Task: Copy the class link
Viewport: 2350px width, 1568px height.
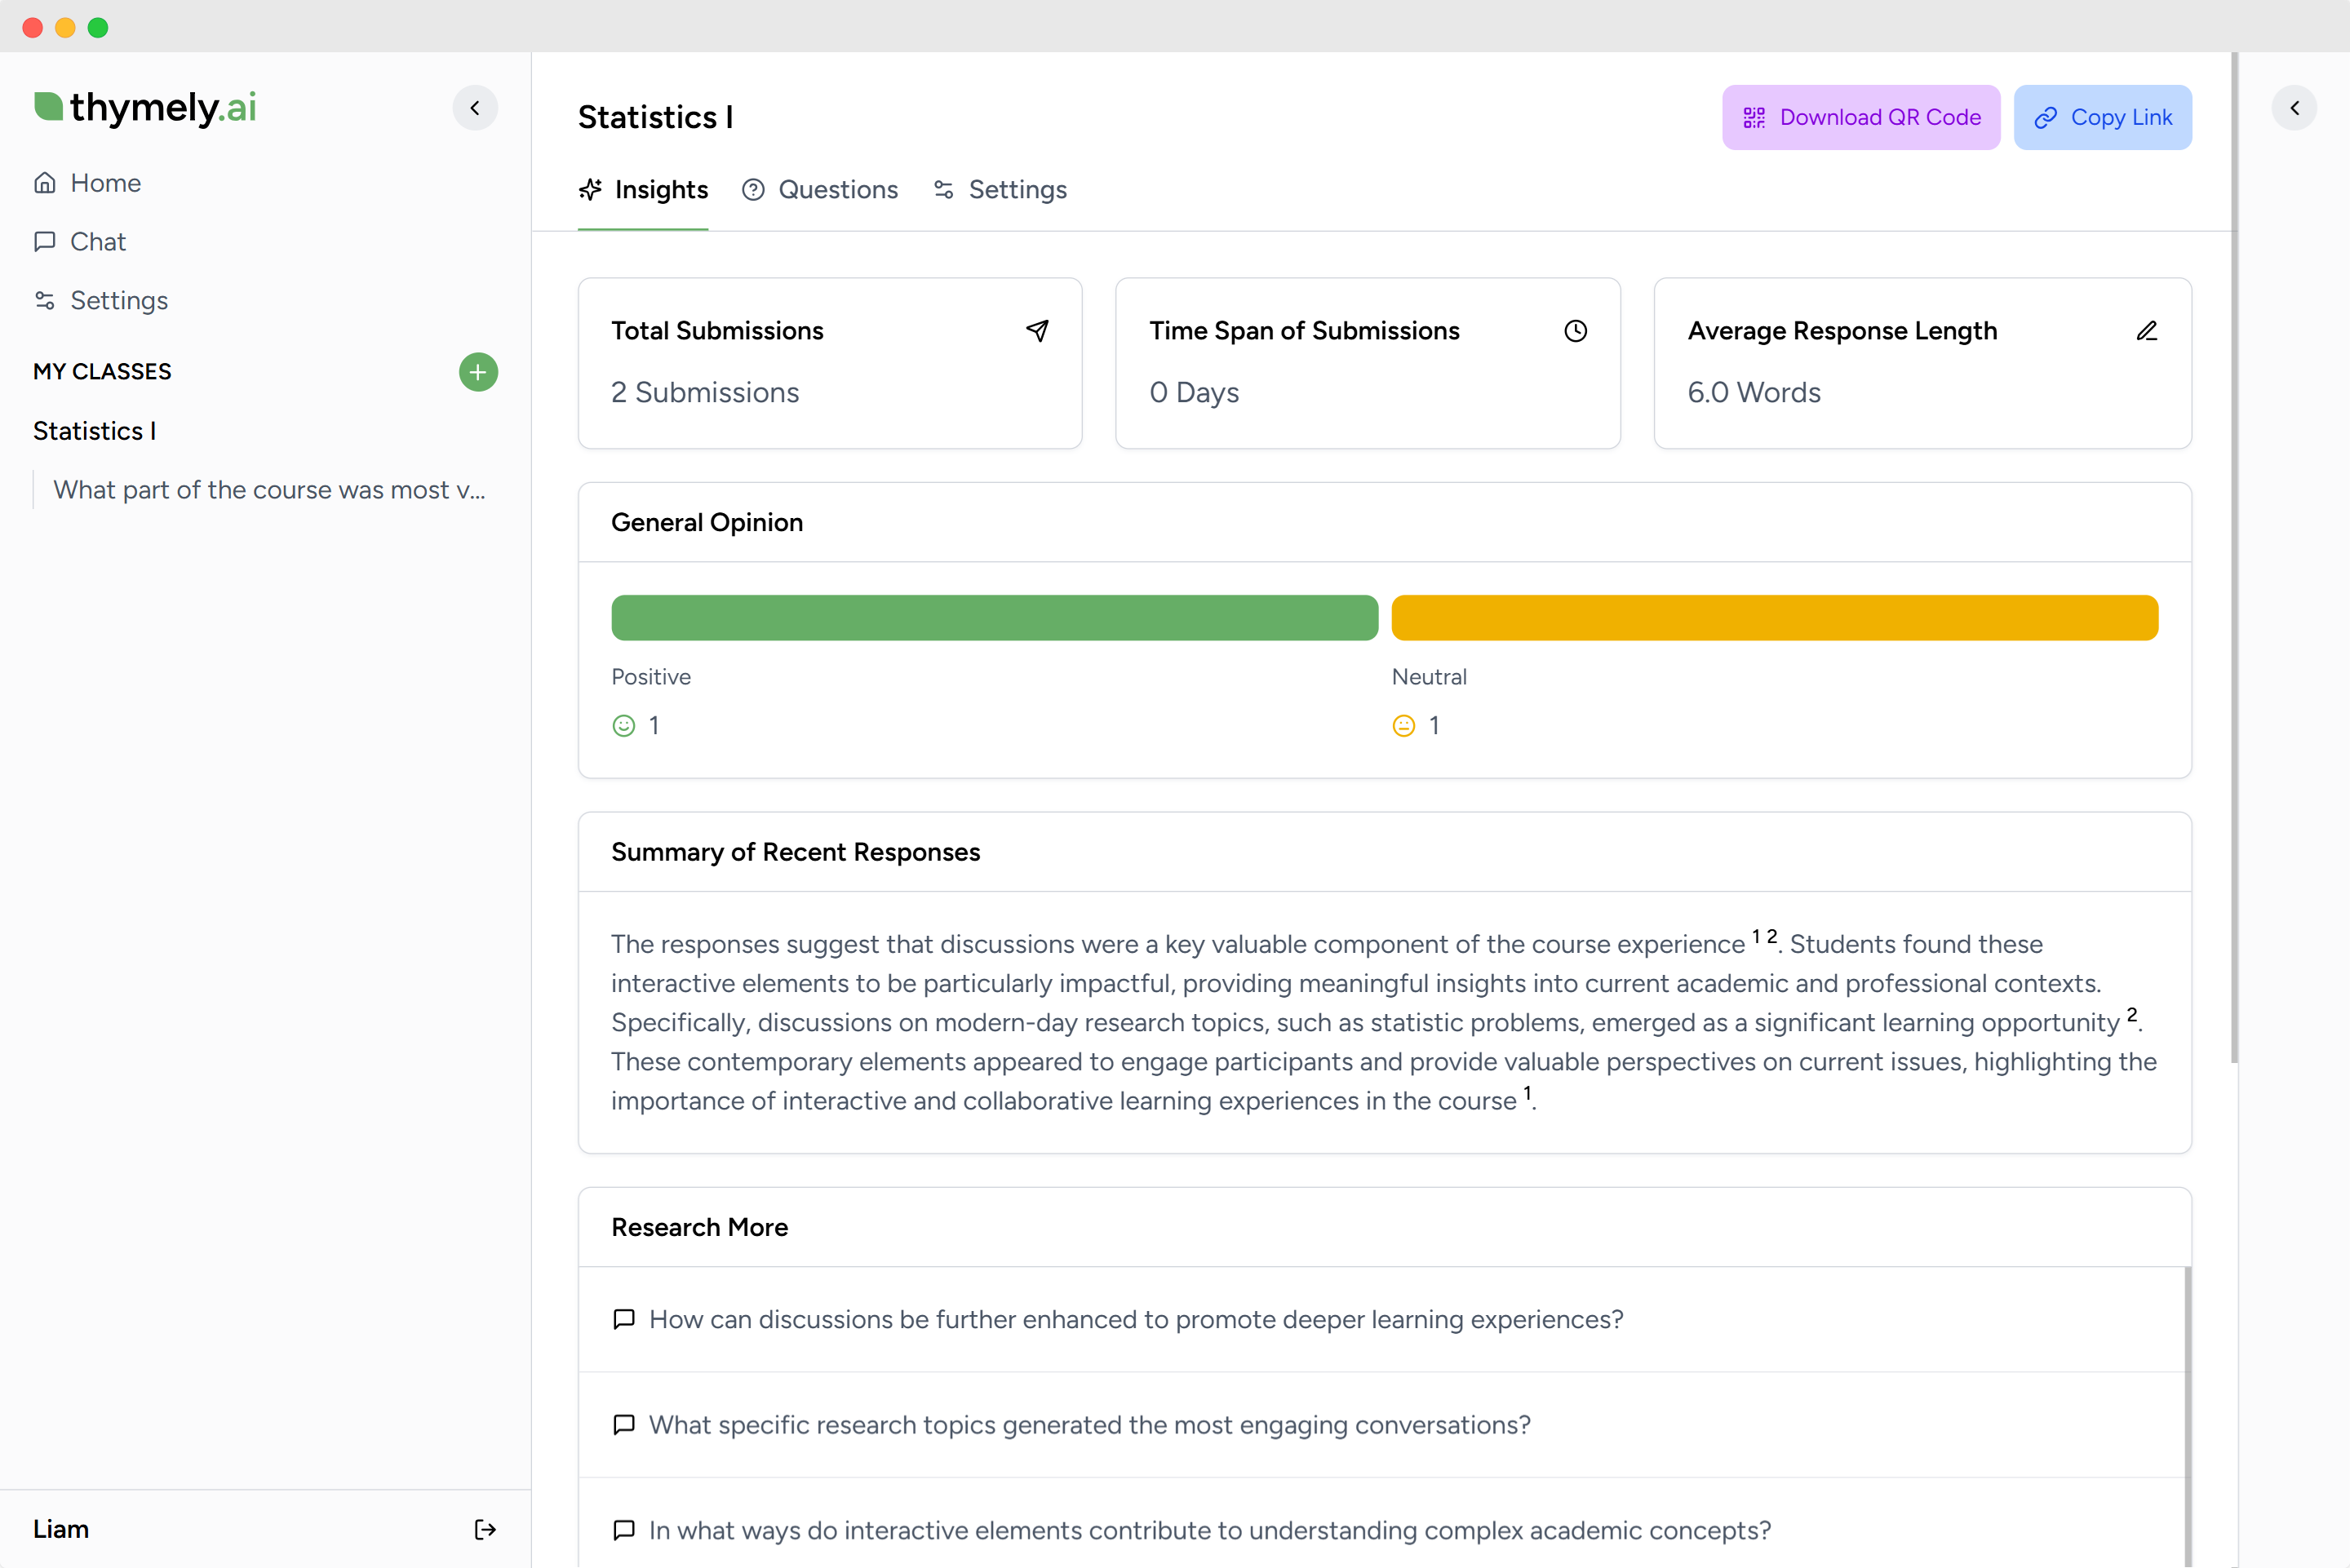Action: (2102, 118)
